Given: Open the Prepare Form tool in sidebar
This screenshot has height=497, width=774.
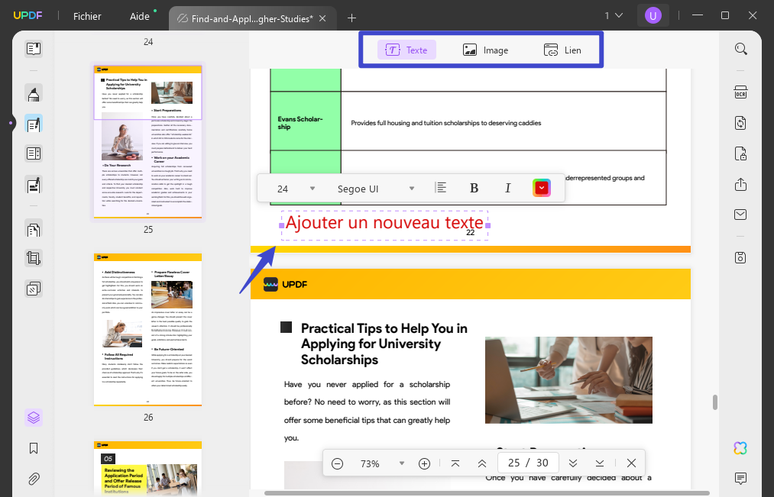Looking at the screenshot, I should 34,154.
